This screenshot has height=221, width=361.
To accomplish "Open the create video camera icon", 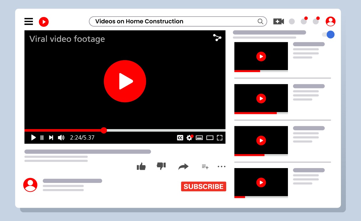I will (x=279, y=22).
